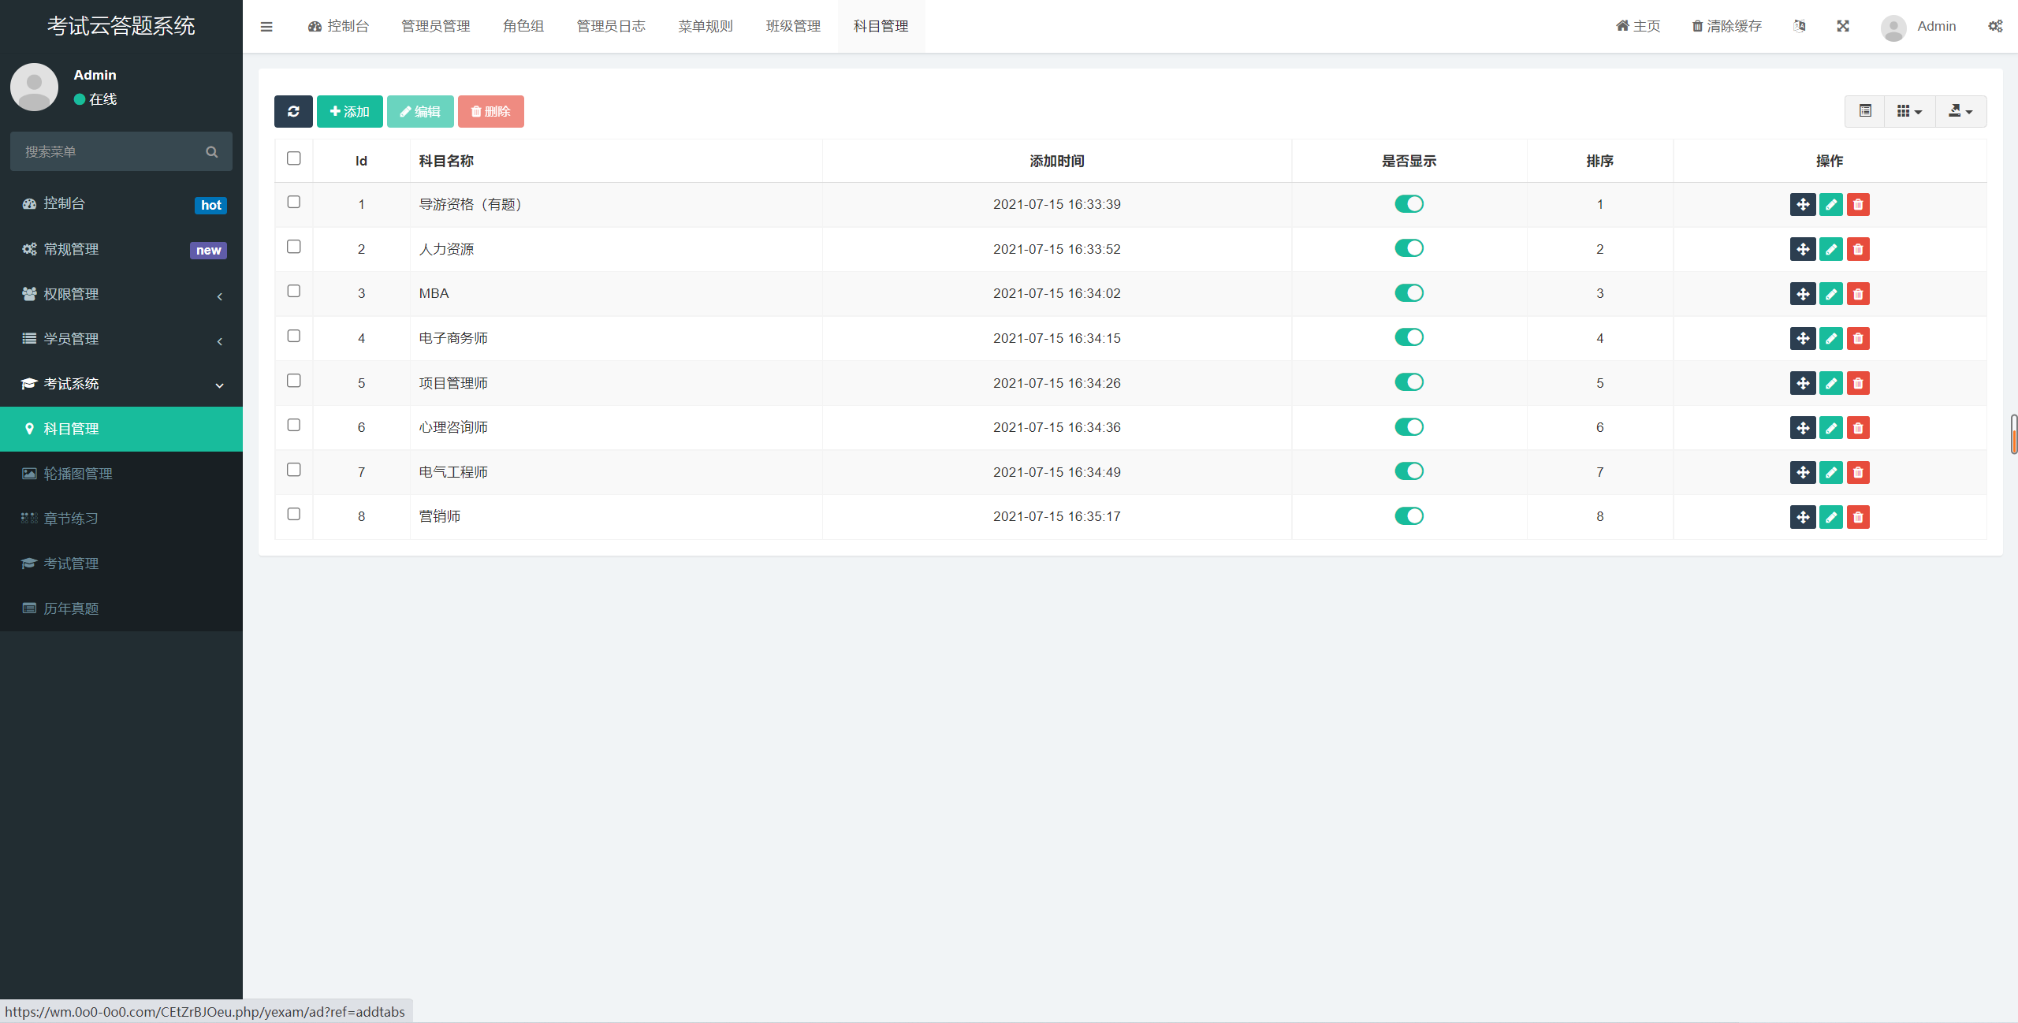Viewport: 2018px width, 1023px height.
Task: Enter fullscreen with the expand icon
Action: pyautogui.click(x=1842, y=26)
